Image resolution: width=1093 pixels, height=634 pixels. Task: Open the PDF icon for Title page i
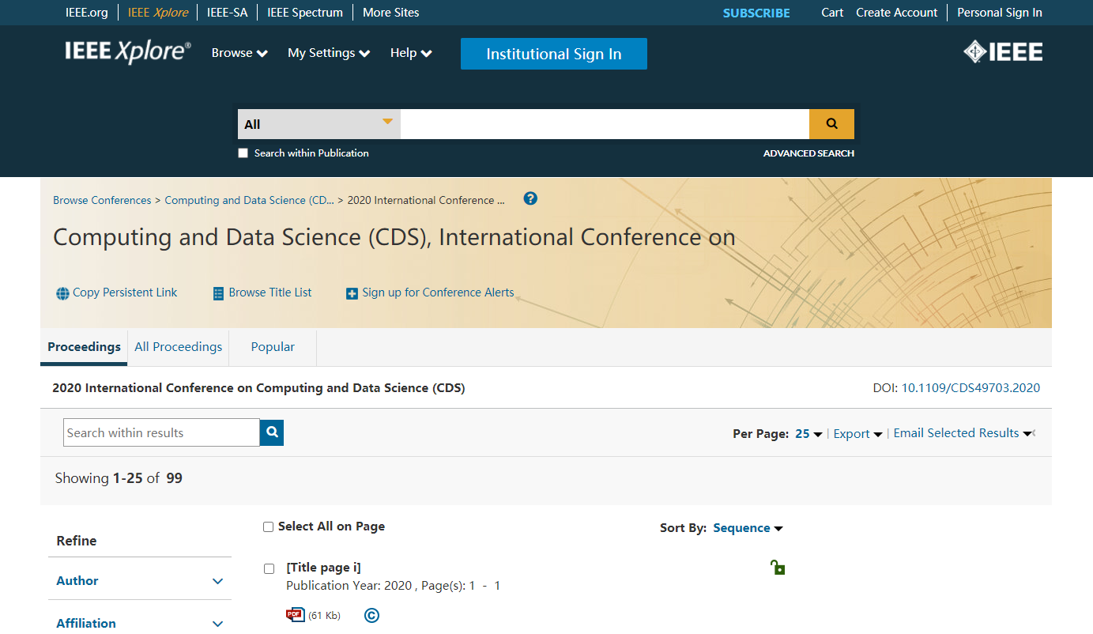[295, 615]
